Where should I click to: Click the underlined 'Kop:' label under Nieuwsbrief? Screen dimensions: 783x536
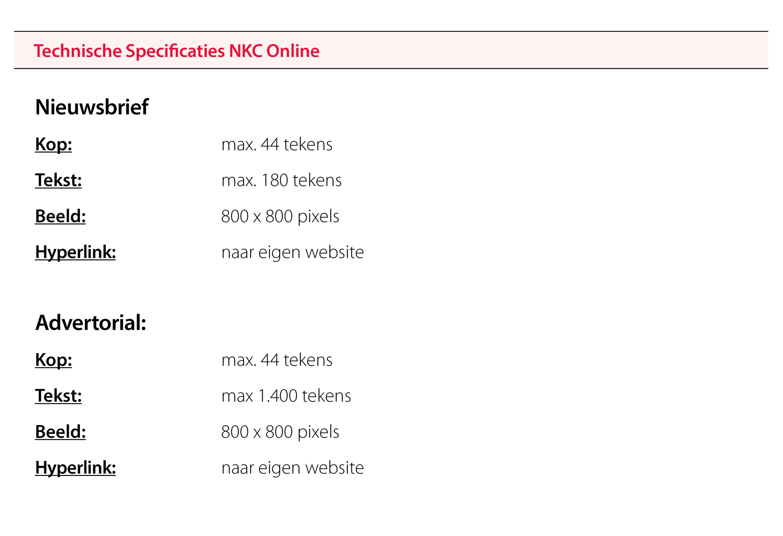(53, 144)
